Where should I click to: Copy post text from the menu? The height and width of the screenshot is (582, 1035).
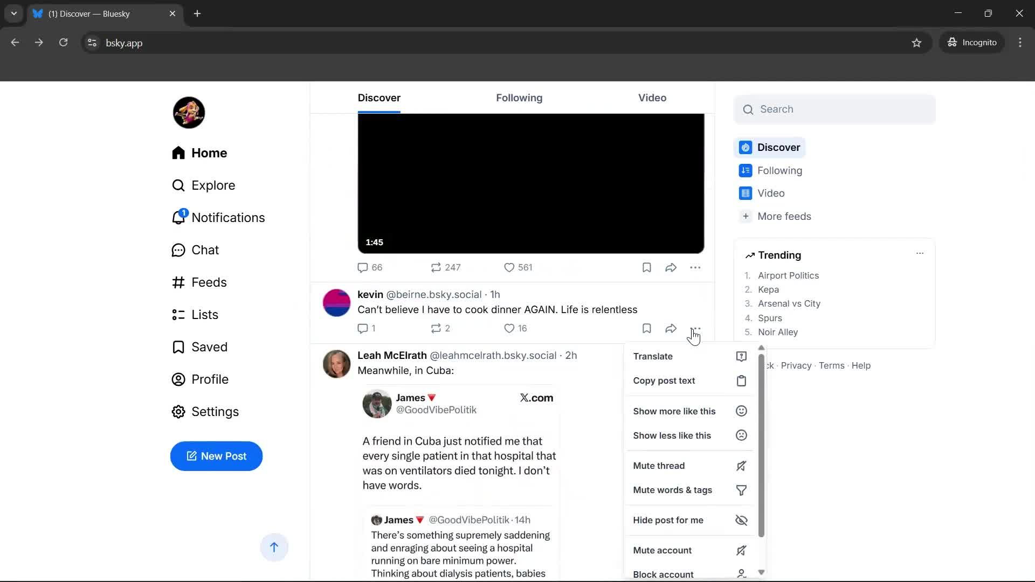coord(665,381)
